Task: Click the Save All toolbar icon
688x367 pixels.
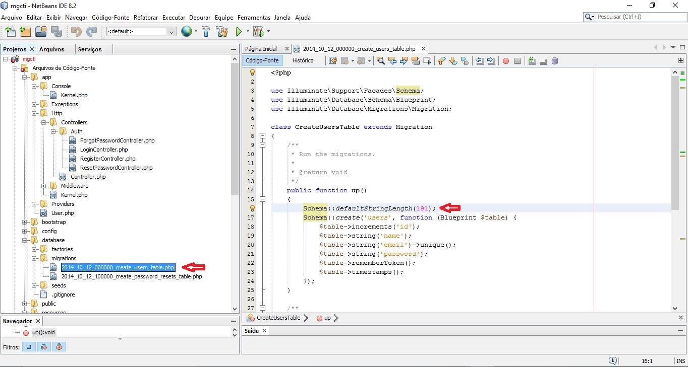Action: [56, 31]
